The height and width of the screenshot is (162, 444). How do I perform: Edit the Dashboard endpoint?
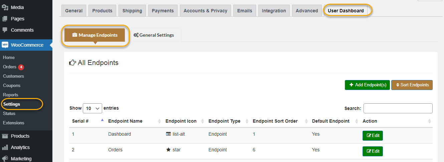[x=373, y=136]
